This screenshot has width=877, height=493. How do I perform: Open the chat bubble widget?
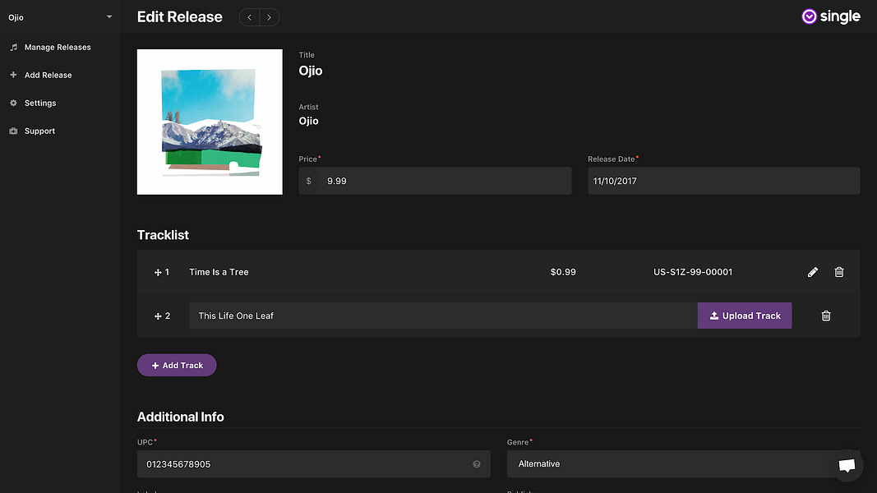coord(847,465)
